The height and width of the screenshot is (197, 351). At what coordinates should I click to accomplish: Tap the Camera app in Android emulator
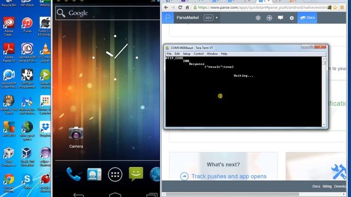click(76, 137)
